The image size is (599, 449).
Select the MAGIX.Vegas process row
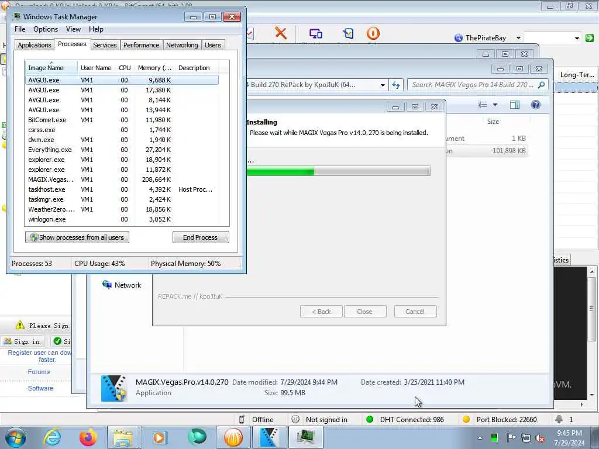[122, 179]
